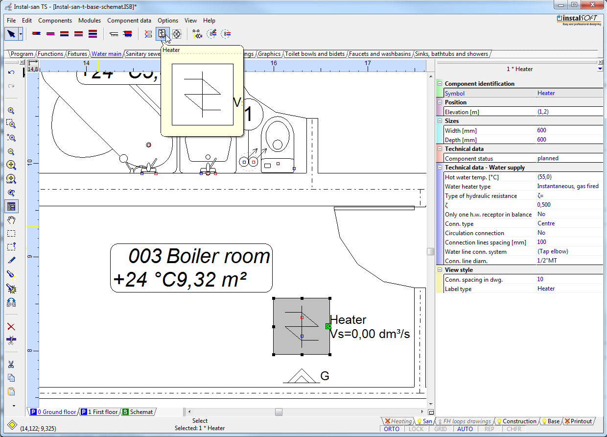
Task: Delete selection with red X icon
Action: point(11,327)
